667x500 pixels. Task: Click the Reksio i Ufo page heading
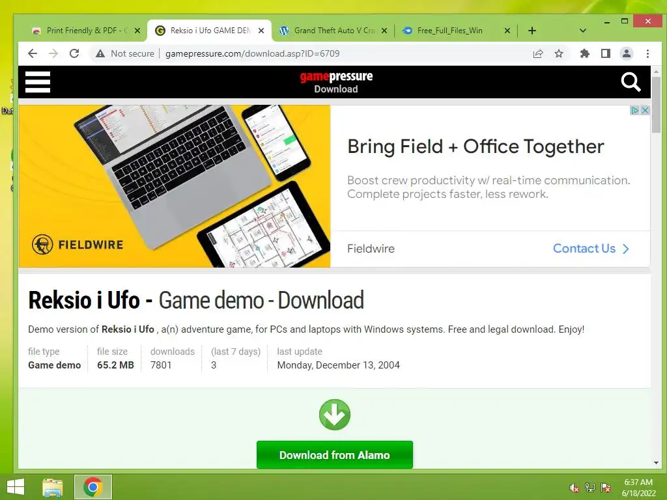click(196, 300)
